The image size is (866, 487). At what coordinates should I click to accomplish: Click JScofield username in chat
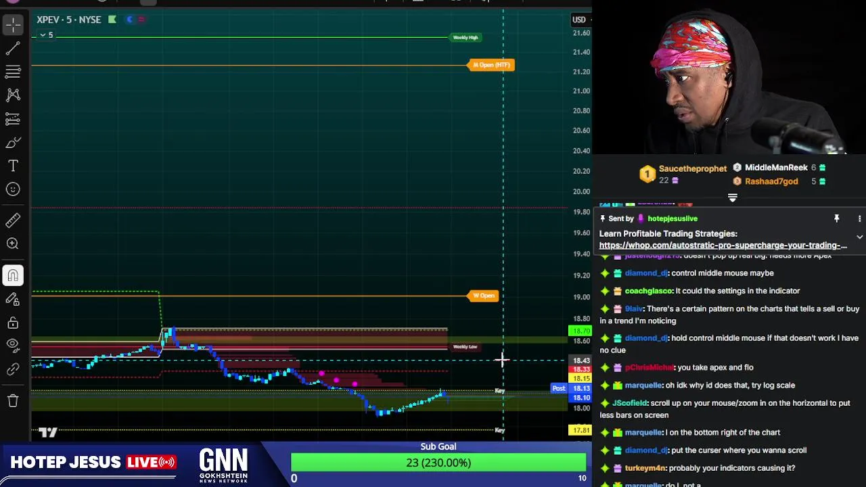pos(630,403)
